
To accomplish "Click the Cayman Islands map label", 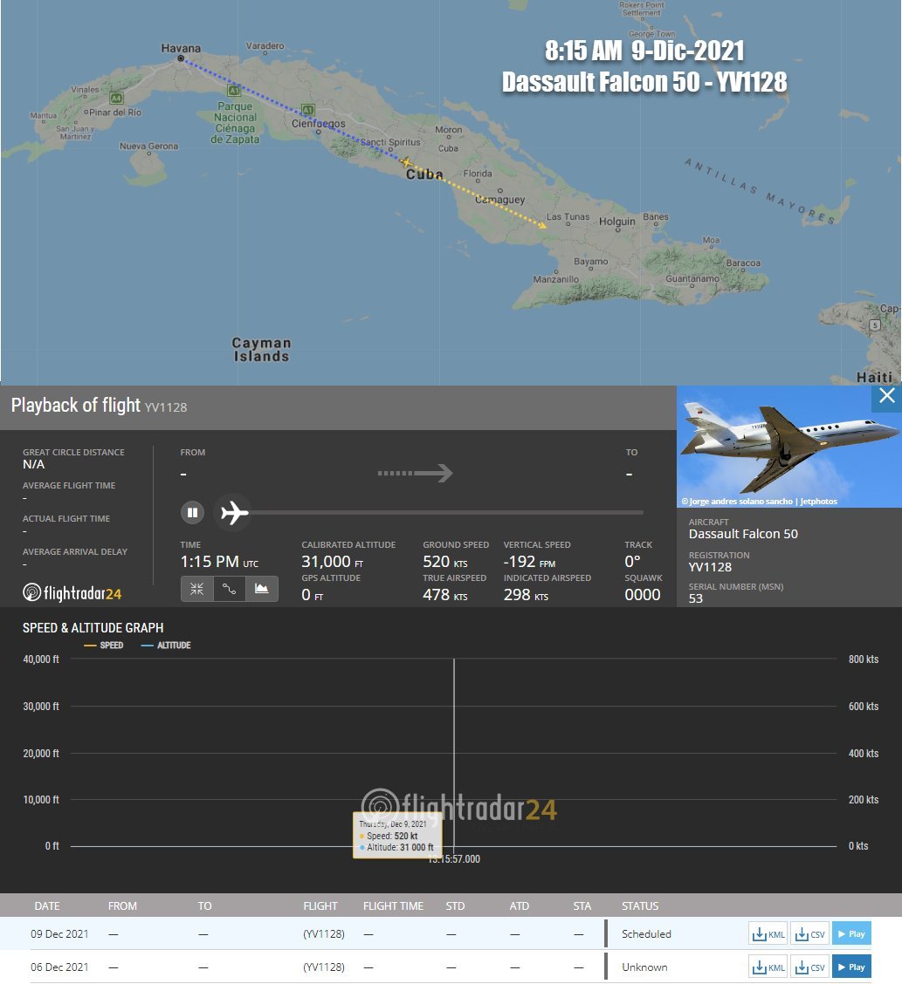I will (261, 350).
